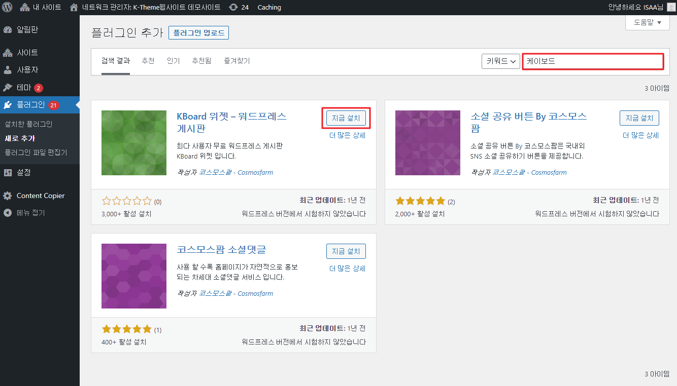Click the collapse menu arrow icon
The image size is (677, 386).
(x=8, y=213)
